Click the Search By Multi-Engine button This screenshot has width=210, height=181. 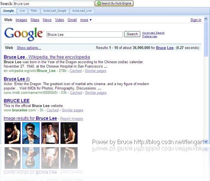pos(114,3)
